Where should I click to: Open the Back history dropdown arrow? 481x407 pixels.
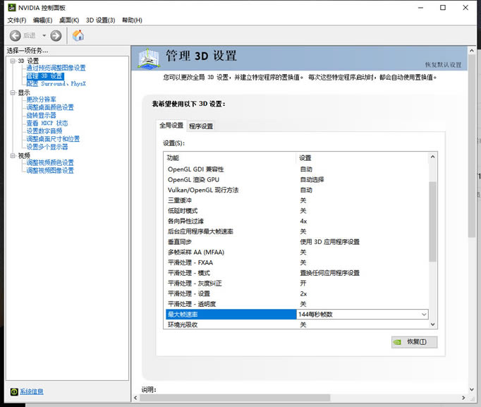tap(44, 35)
